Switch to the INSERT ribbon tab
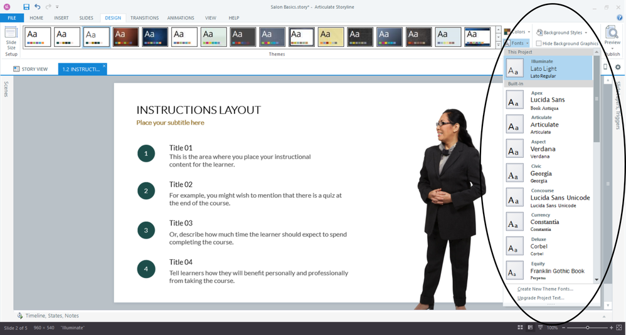Screen dimensions: 626x335 pyautogui.click(x=61, y=18)
